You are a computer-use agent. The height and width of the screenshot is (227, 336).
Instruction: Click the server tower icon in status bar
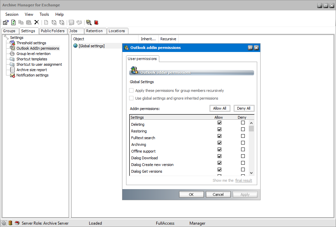click(x=10, y=223)
